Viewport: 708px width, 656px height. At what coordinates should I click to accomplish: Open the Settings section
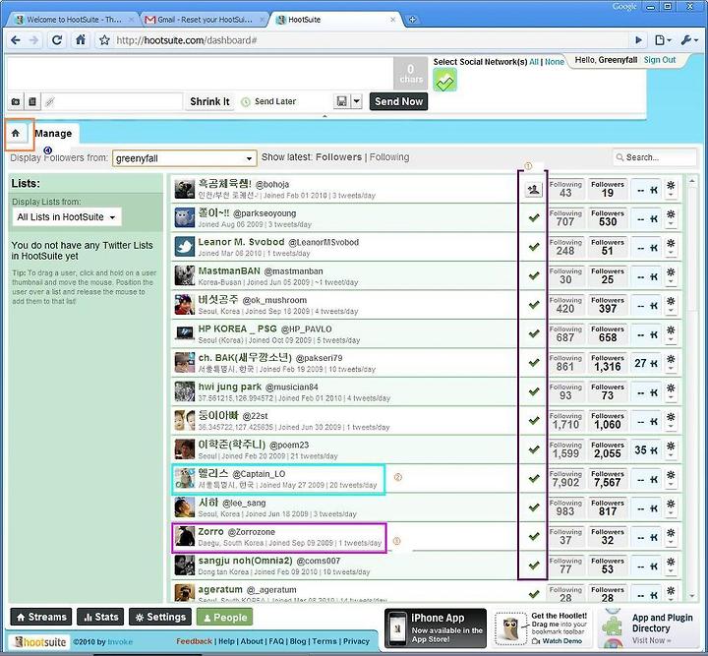tap(160, 617)
